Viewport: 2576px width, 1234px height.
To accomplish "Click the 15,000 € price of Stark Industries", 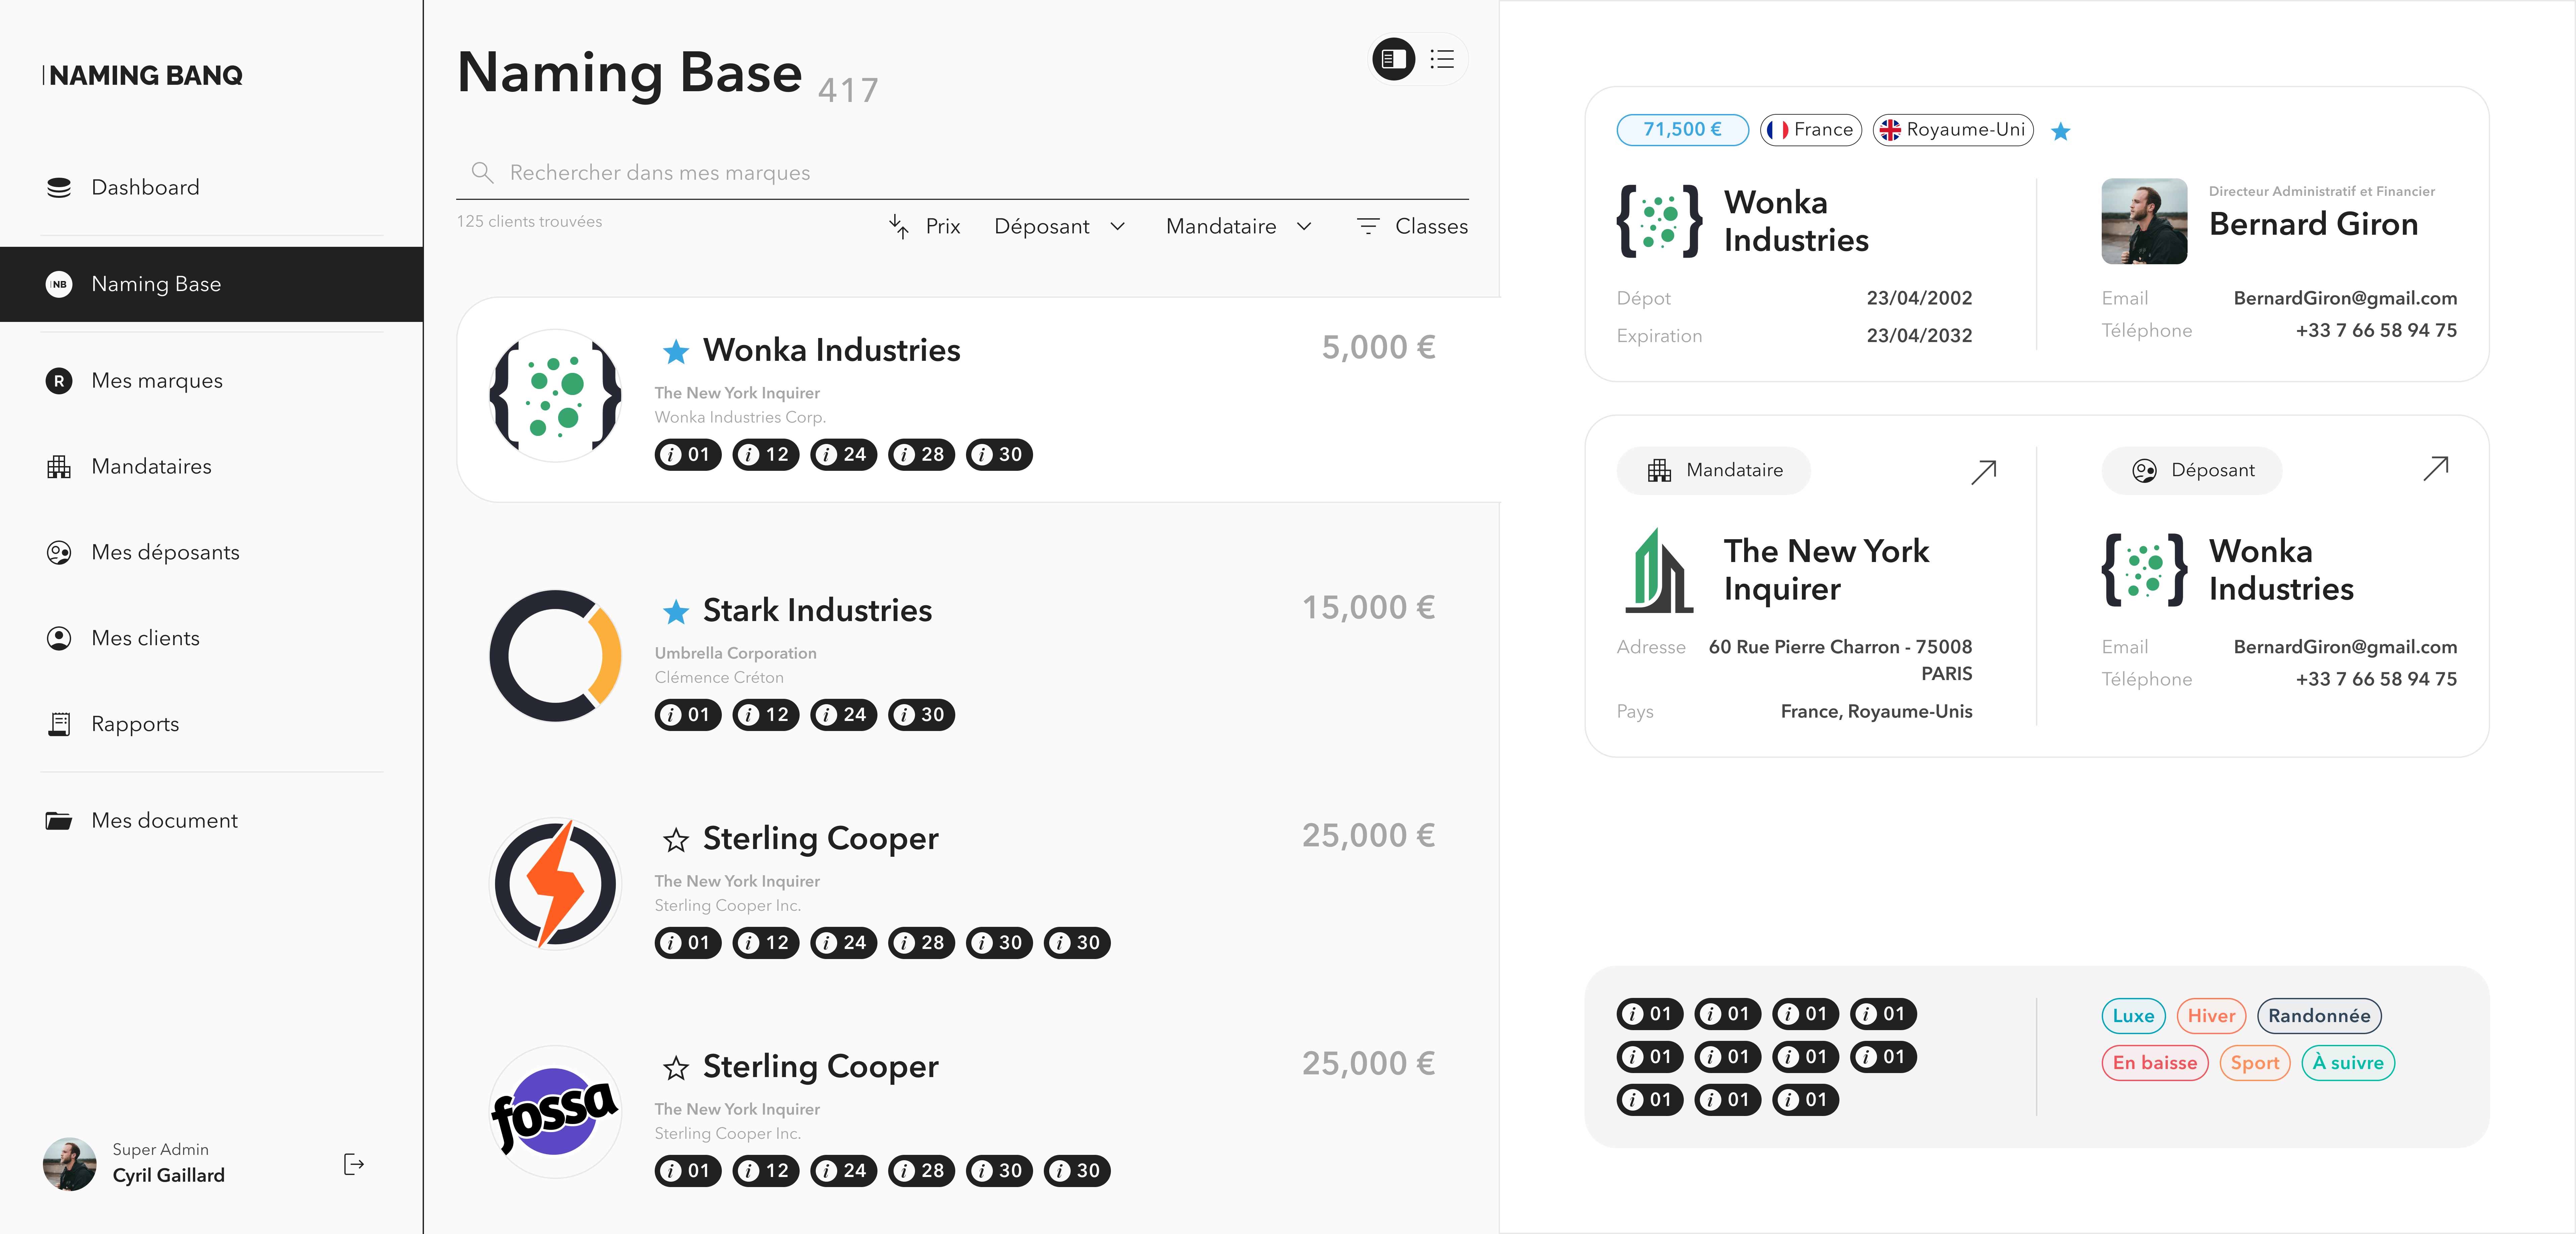I will pos(1368,608).
